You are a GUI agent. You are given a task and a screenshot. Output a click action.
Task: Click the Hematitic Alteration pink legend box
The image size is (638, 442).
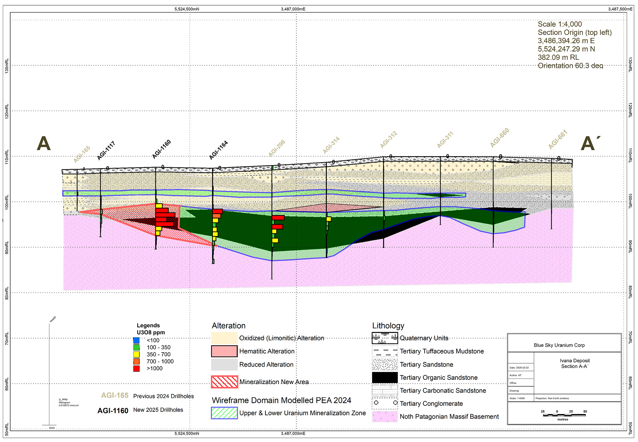point(224,351)
